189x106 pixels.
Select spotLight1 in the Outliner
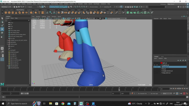(13, 50)
